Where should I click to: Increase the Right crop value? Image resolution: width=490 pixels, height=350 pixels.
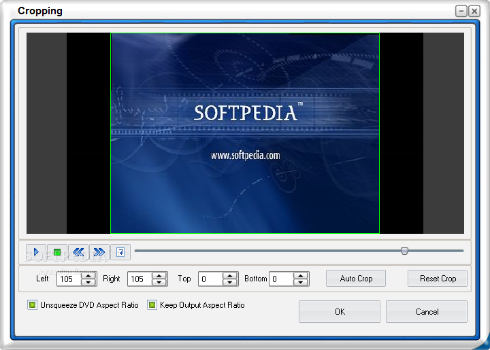[x=159, y=276]
